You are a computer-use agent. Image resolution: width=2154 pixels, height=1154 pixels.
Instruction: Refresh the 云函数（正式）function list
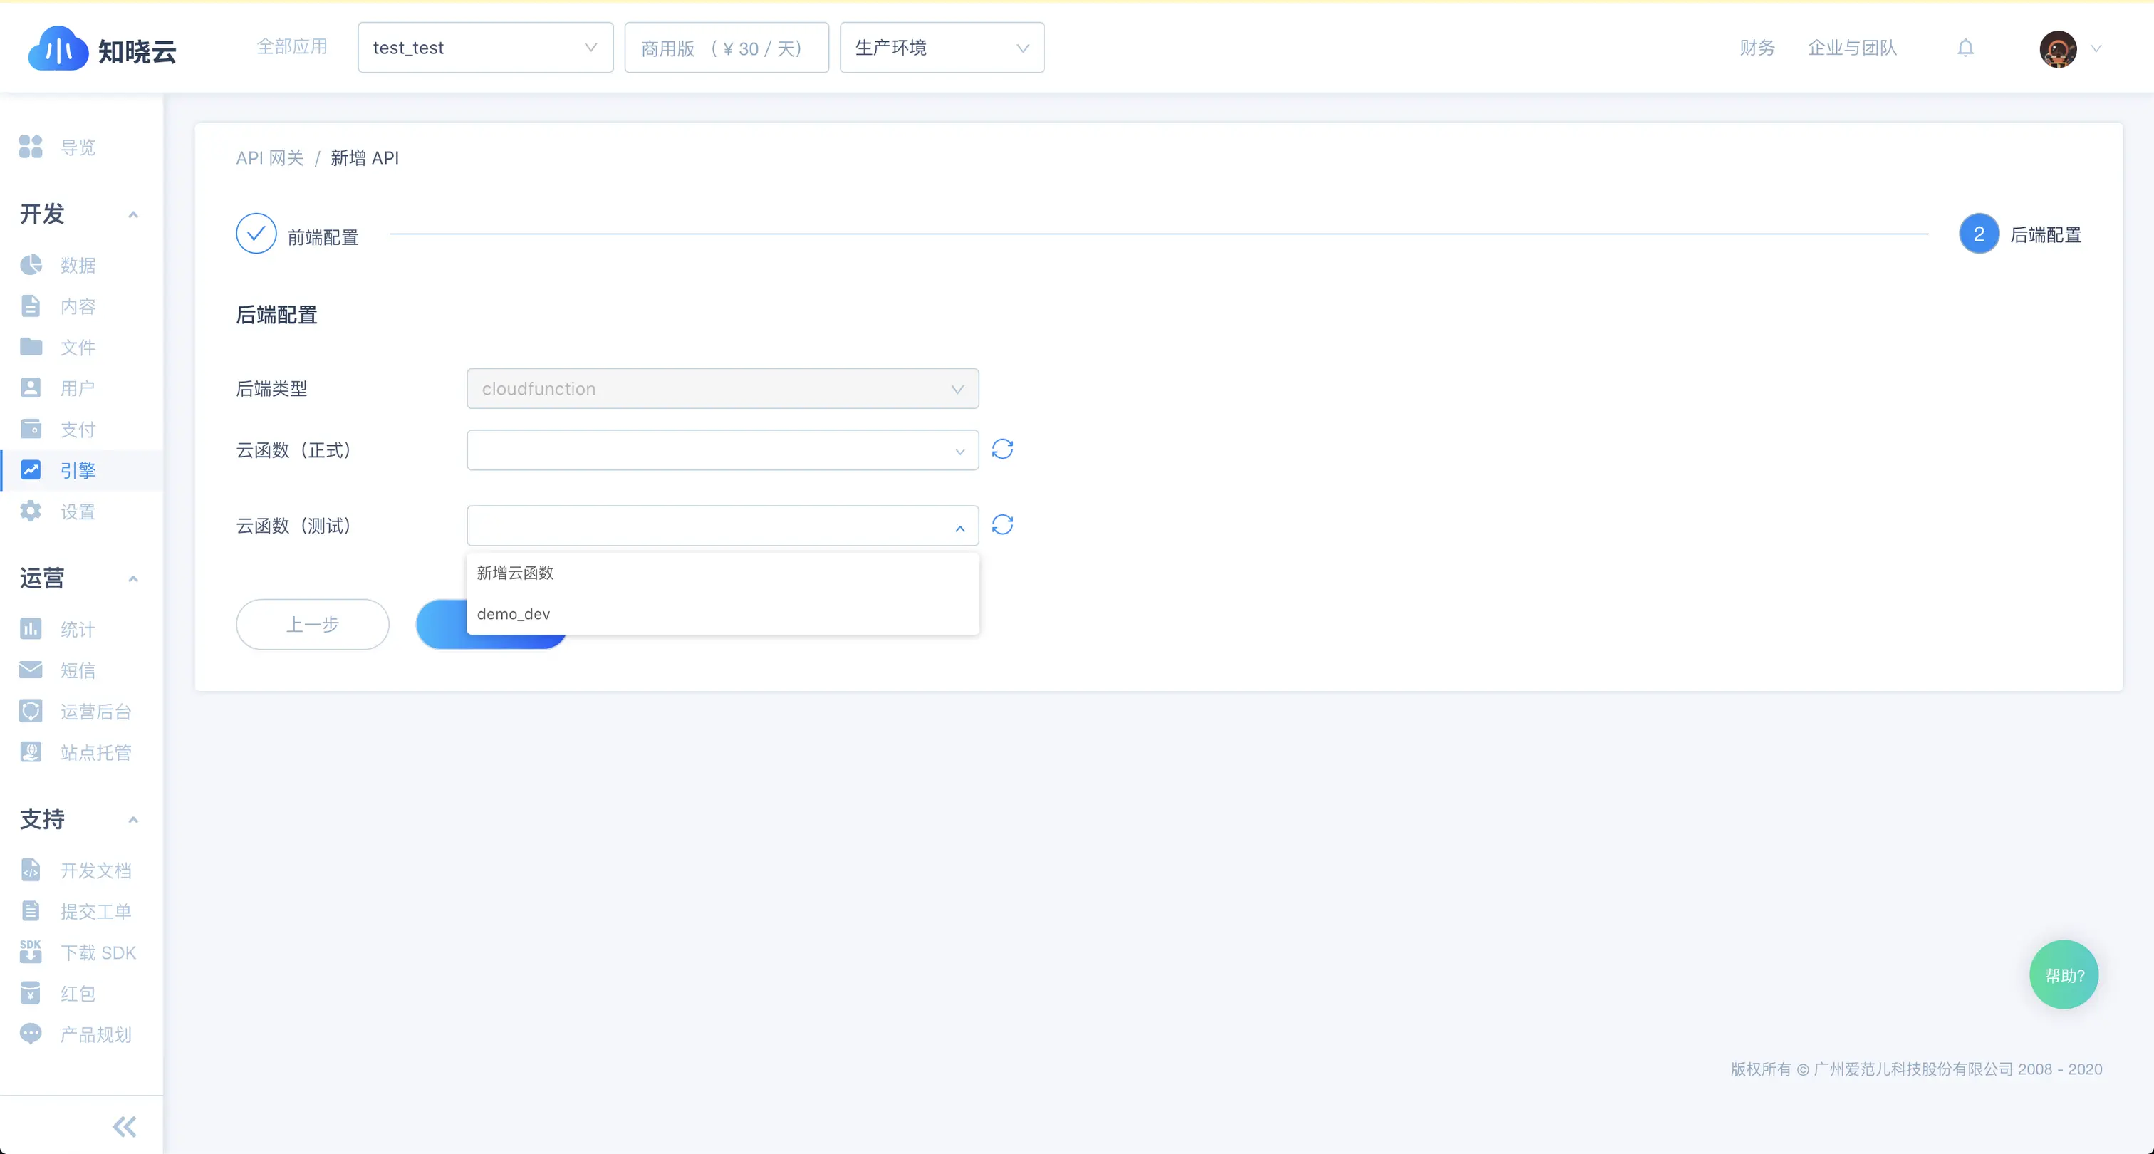(1001, 450)
